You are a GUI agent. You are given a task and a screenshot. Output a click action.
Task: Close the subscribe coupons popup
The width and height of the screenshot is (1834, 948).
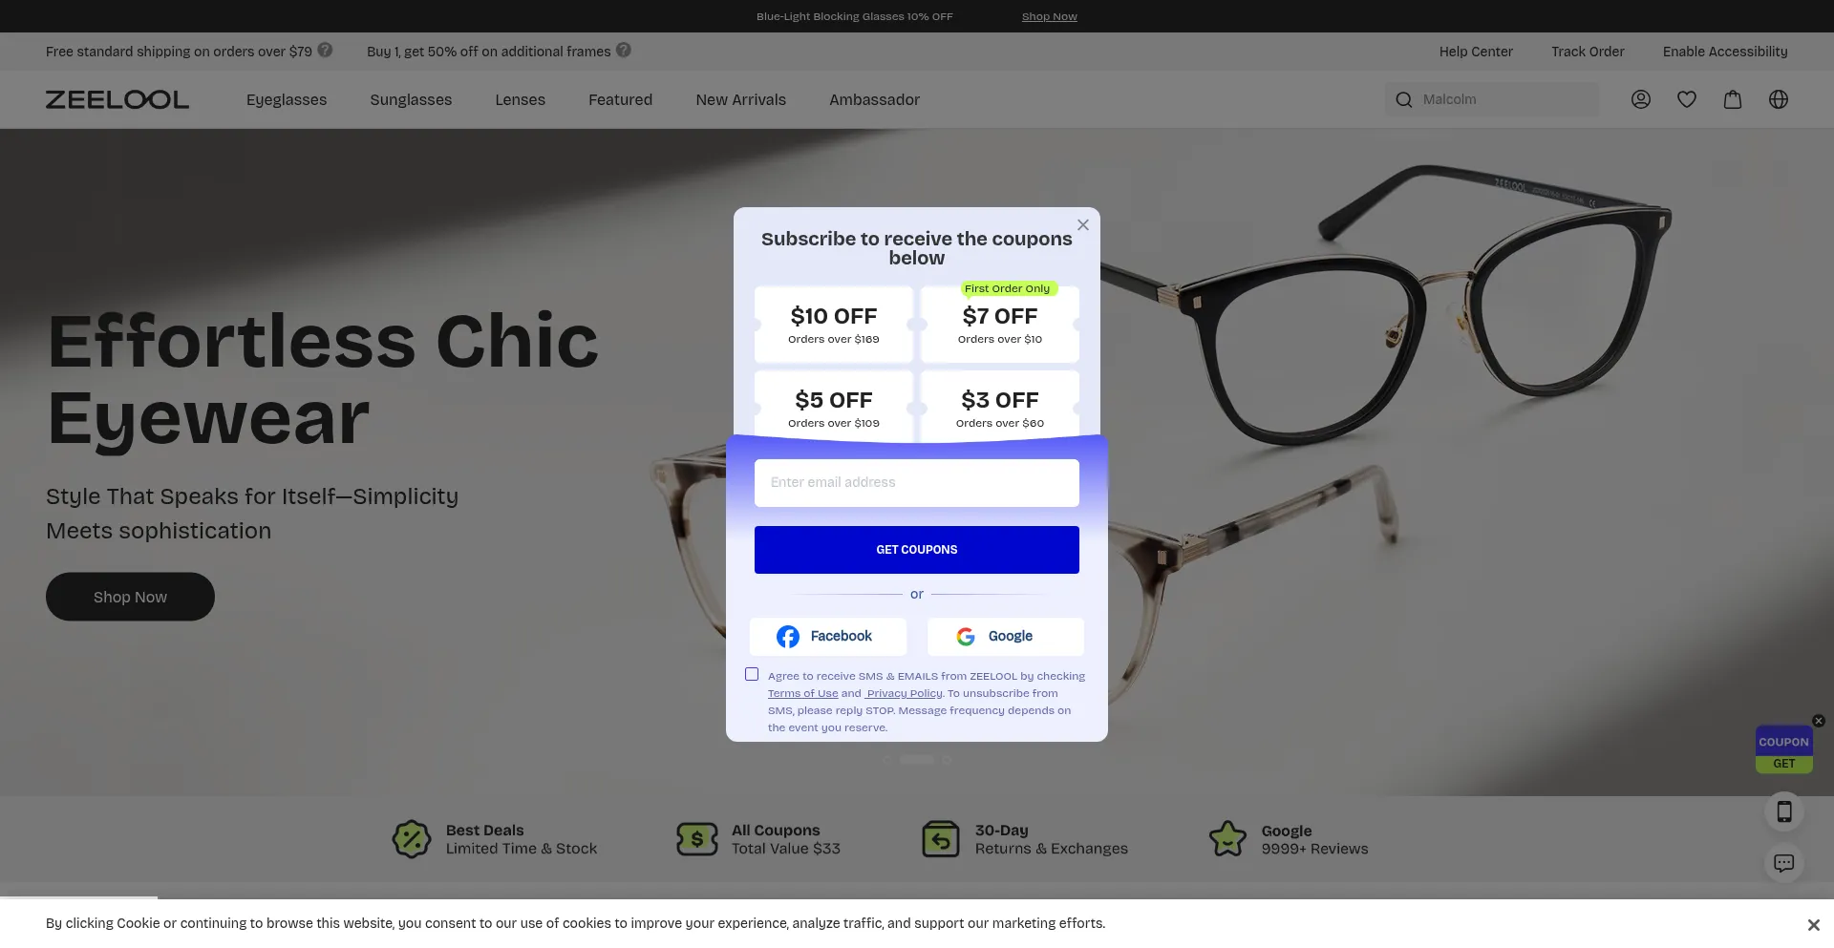[x=1082, y=225]
